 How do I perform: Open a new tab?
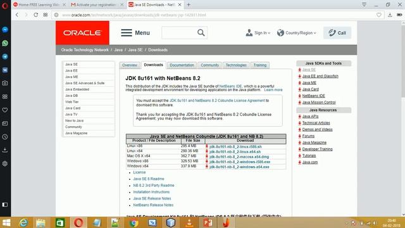pos(189,4)
